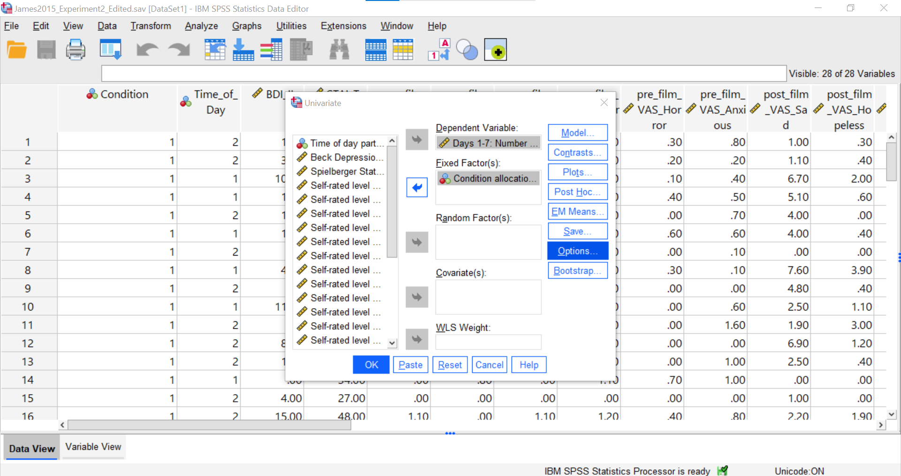This screenshot has height=476, width=901.
Task: Go to variable toolbar icon
Action: pyautogui.click(x=243, y=50)
